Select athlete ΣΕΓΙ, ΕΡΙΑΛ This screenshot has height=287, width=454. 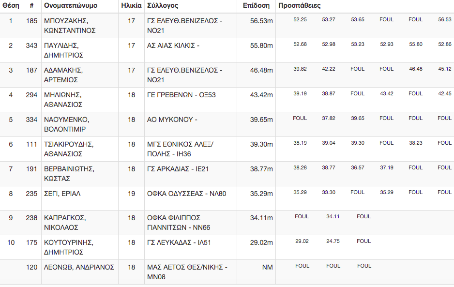(x=62, y=194)
